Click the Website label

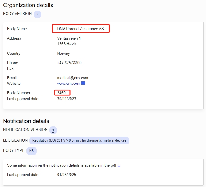[x=14, y=83]
